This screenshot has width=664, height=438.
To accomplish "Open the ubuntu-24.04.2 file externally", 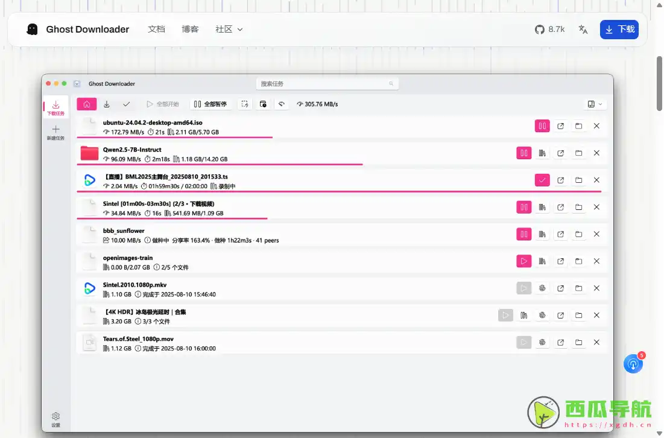I will click(560, 126).
